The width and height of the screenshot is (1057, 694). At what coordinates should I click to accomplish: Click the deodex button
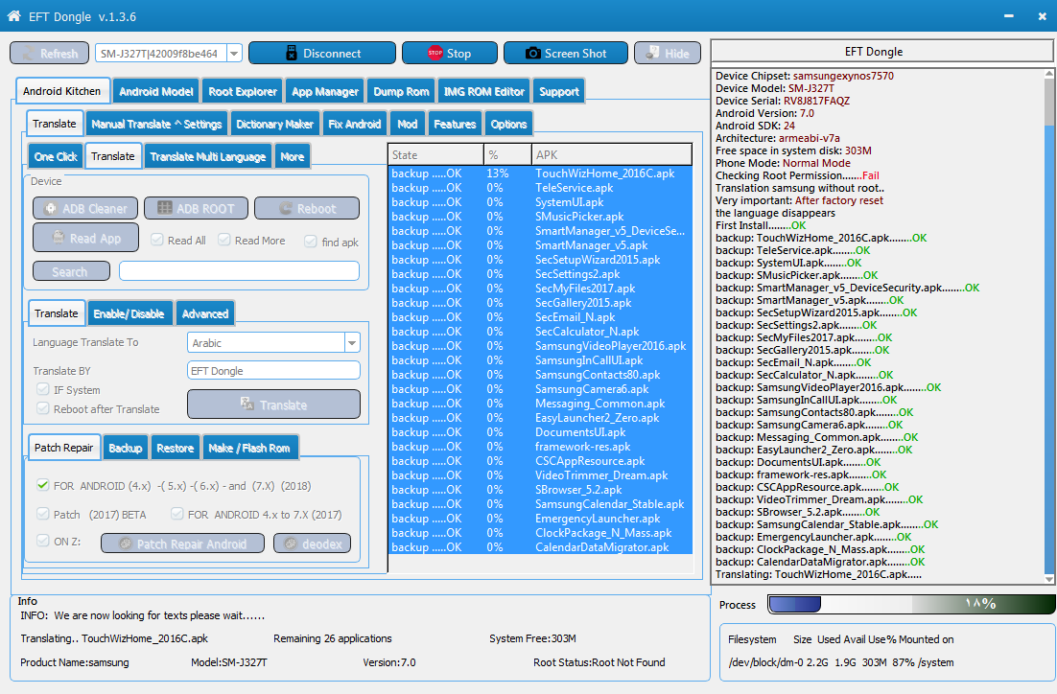pos(312,544)
